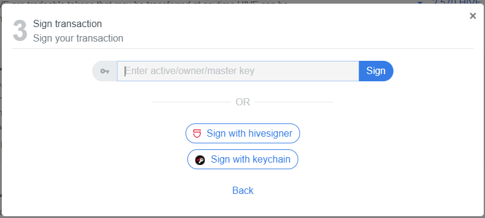
Task: Click the blue Sign button
Action: coord(376,71)
